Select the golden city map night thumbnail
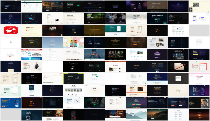Viewport: 210px width, 121px height. click(32, 43)
